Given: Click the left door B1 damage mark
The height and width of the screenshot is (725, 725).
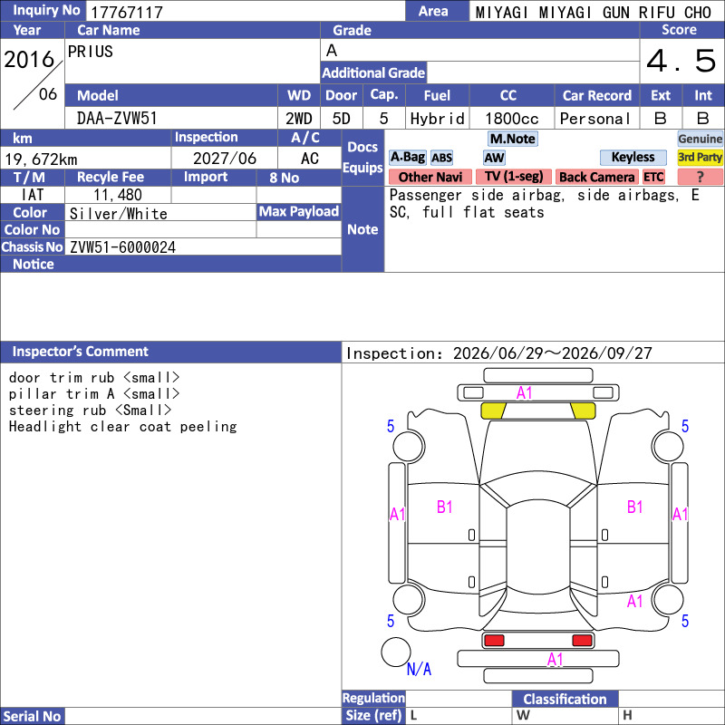Looking at the screenshot, I should (x=444, y=507).
